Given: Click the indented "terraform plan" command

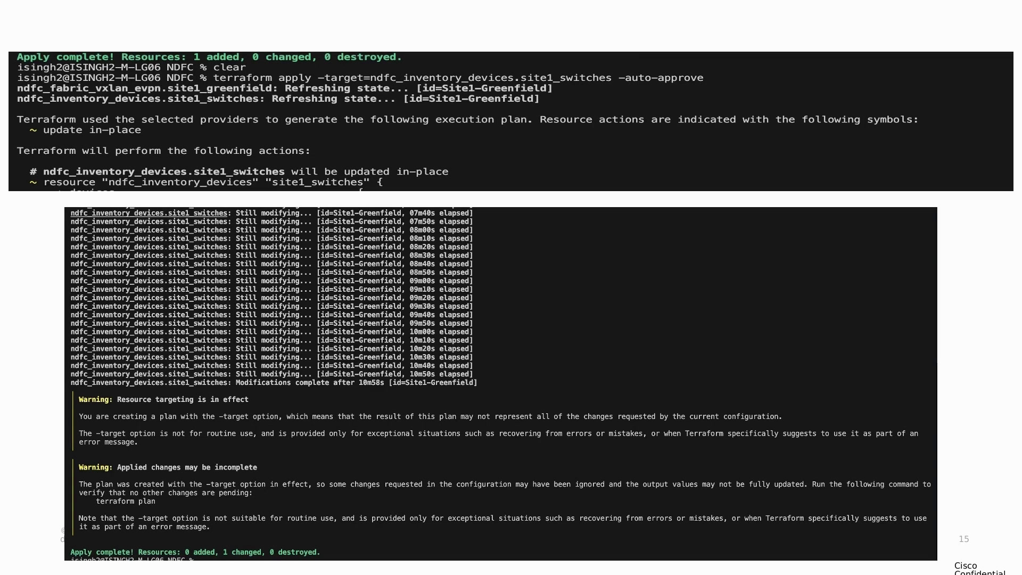Looking at the screenshot, I should point(126,502).
